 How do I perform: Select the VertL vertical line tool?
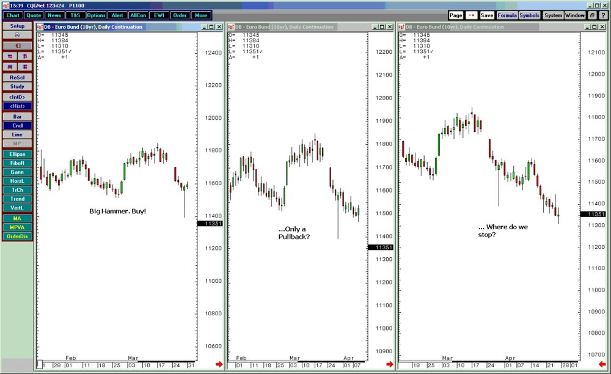pos(17,208)
